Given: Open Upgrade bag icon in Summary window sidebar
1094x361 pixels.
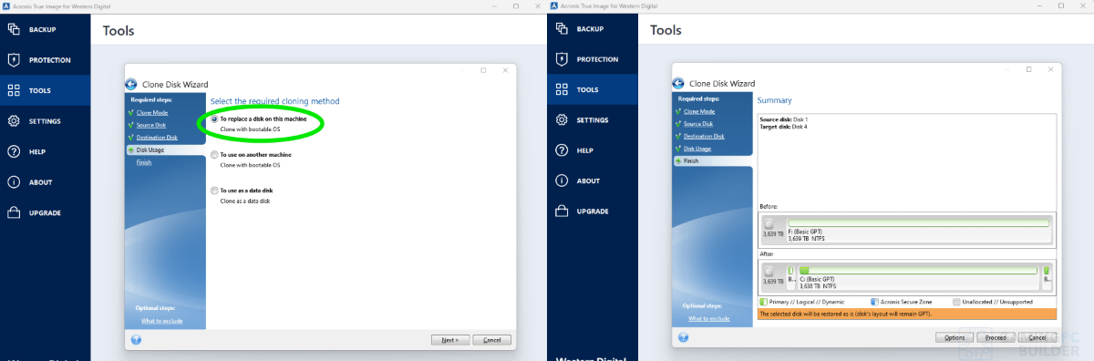Looking at the screenshot, I should (x=561, y=211).
